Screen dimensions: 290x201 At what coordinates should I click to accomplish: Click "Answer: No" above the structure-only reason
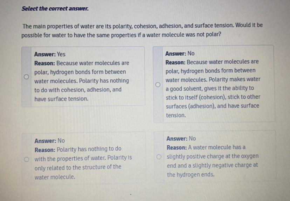pyautogui.click(x=49, y=141)
